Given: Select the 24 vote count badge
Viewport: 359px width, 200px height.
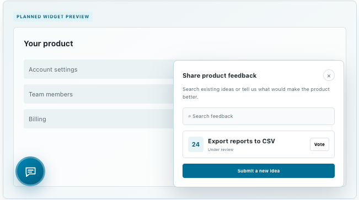Looking at the screenshot, I should pos(196,144).
